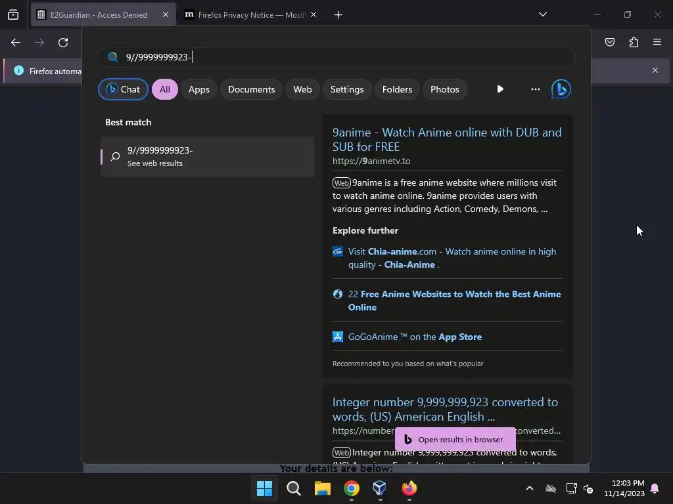This screenshot has width=673, height=504.
Task: Open File Explorer from the taskbar
Action: [x=322, y=488]
